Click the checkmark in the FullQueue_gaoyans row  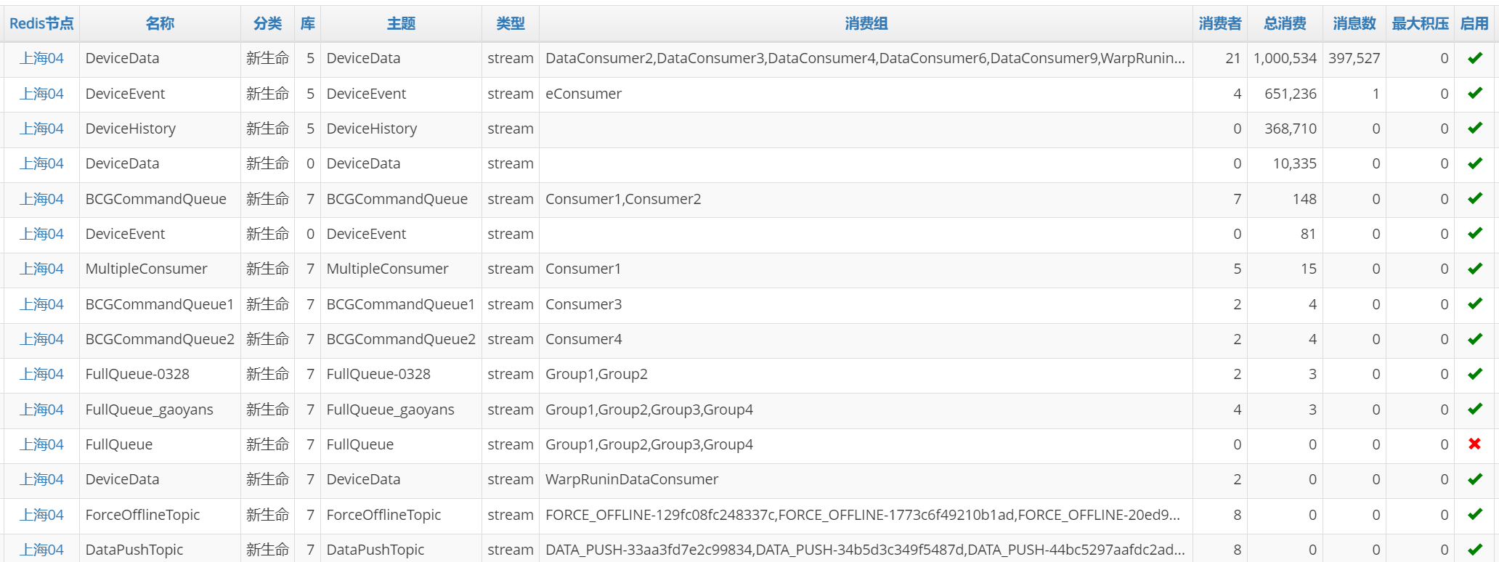(1474, 409)
